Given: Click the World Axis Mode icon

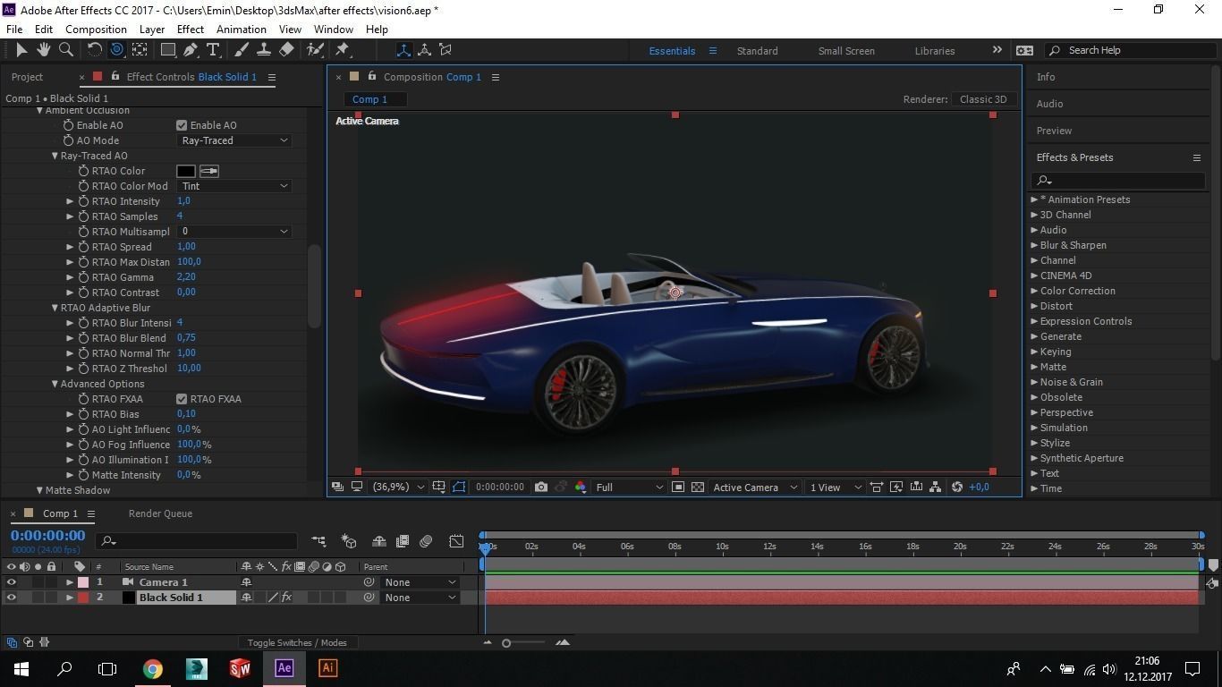Looking at the screenshot, I should point(424,50).
